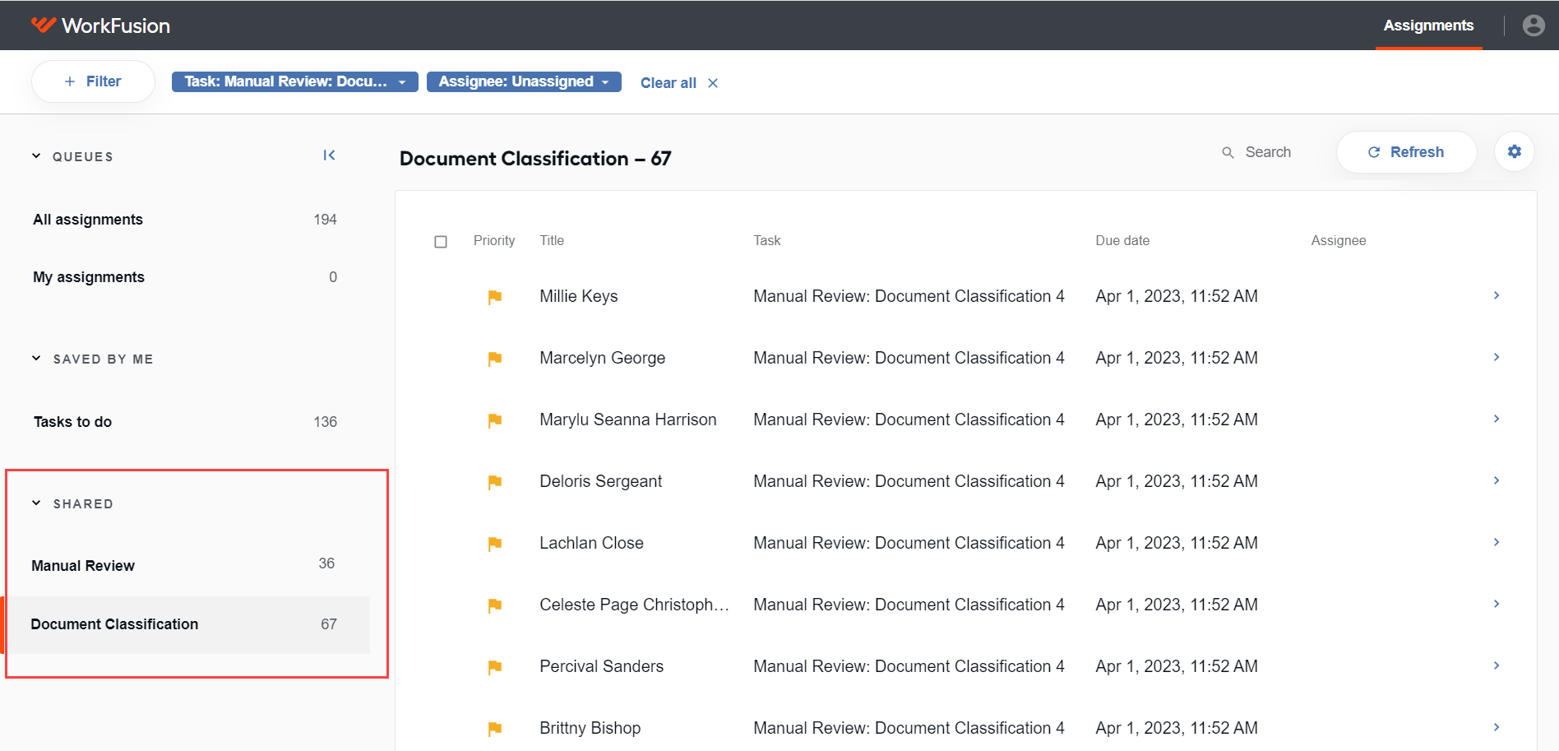Select the Document Classification queue
Viewport: 1559px width, 751px height.
(x=185, y=624)
